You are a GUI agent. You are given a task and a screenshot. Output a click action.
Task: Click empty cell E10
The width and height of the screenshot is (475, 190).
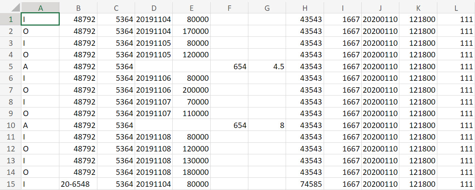pyautogui.click(x=192, y=125)
